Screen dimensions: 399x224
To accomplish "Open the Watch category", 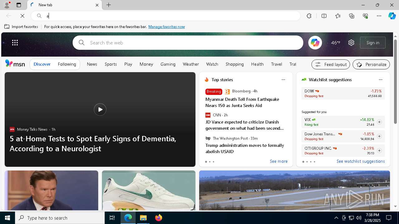I will click(x=212, y=64).
